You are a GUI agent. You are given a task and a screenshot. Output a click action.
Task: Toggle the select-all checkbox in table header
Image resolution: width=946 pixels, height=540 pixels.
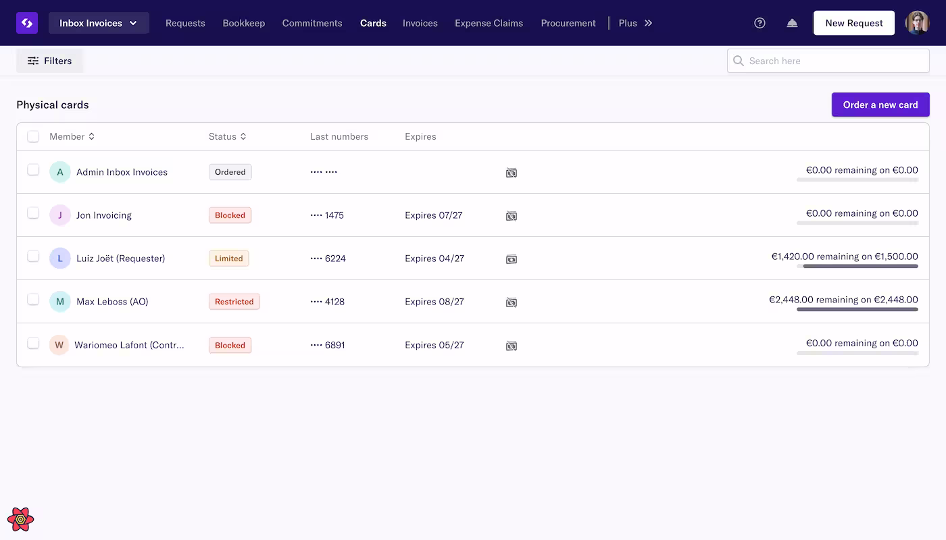(x=33, y=136)
